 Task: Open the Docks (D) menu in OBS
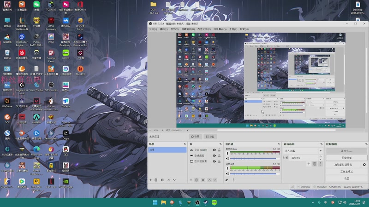click(188, 29)
